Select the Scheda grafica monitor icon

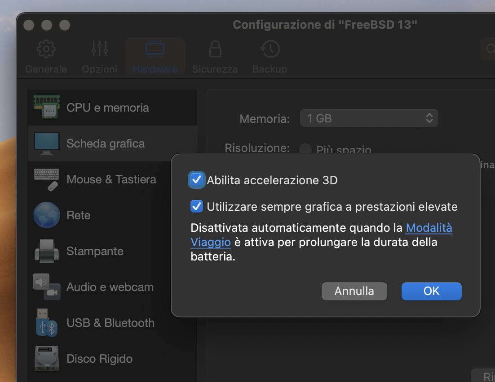(x=47, y=143)
